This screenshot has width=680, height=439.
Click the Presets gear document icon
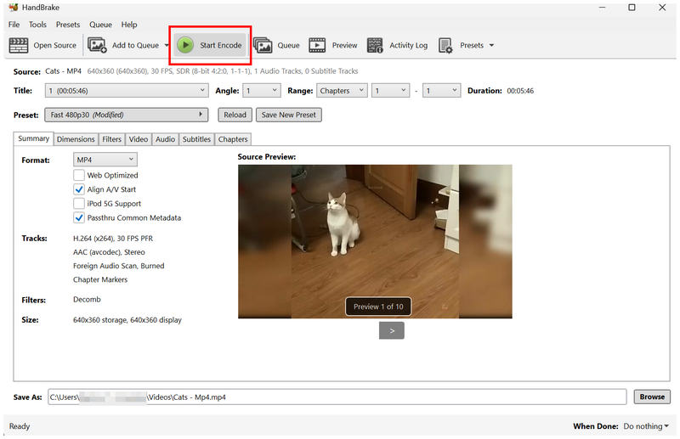tap(445, 45)
